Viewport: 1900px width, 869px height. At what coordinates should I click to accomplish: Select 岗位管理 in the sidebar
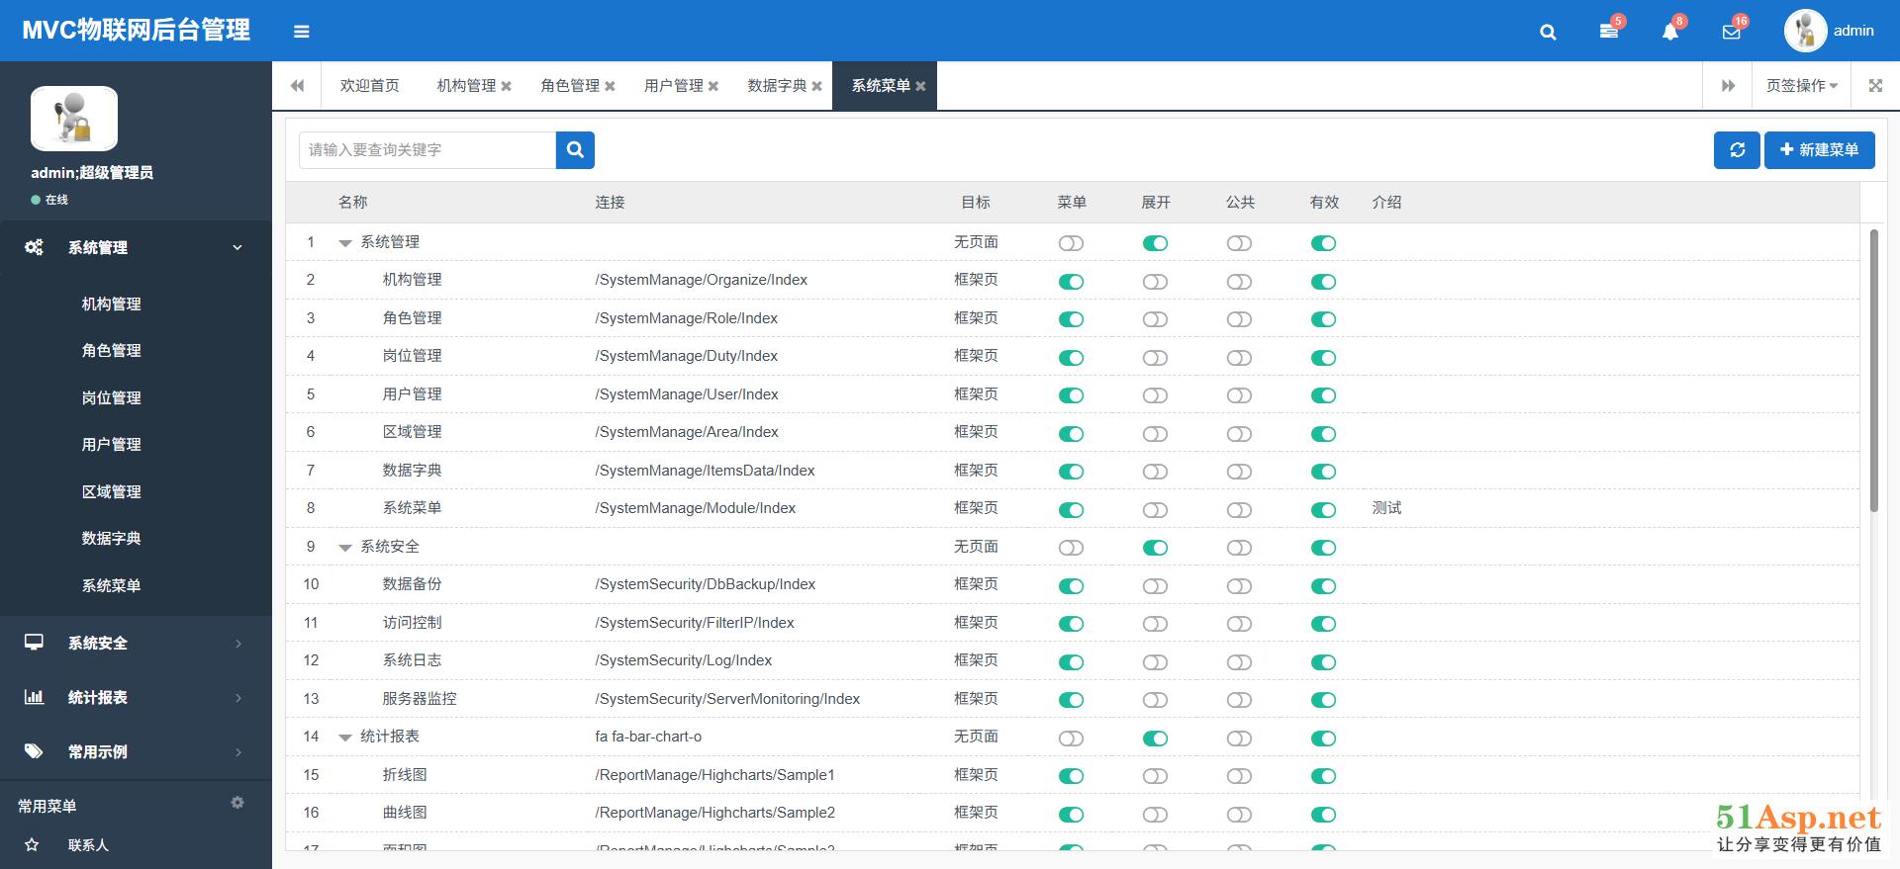(112, 398)
